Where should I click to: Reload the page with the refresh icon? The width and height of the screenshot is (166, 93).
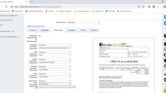[x=6, y=7]
